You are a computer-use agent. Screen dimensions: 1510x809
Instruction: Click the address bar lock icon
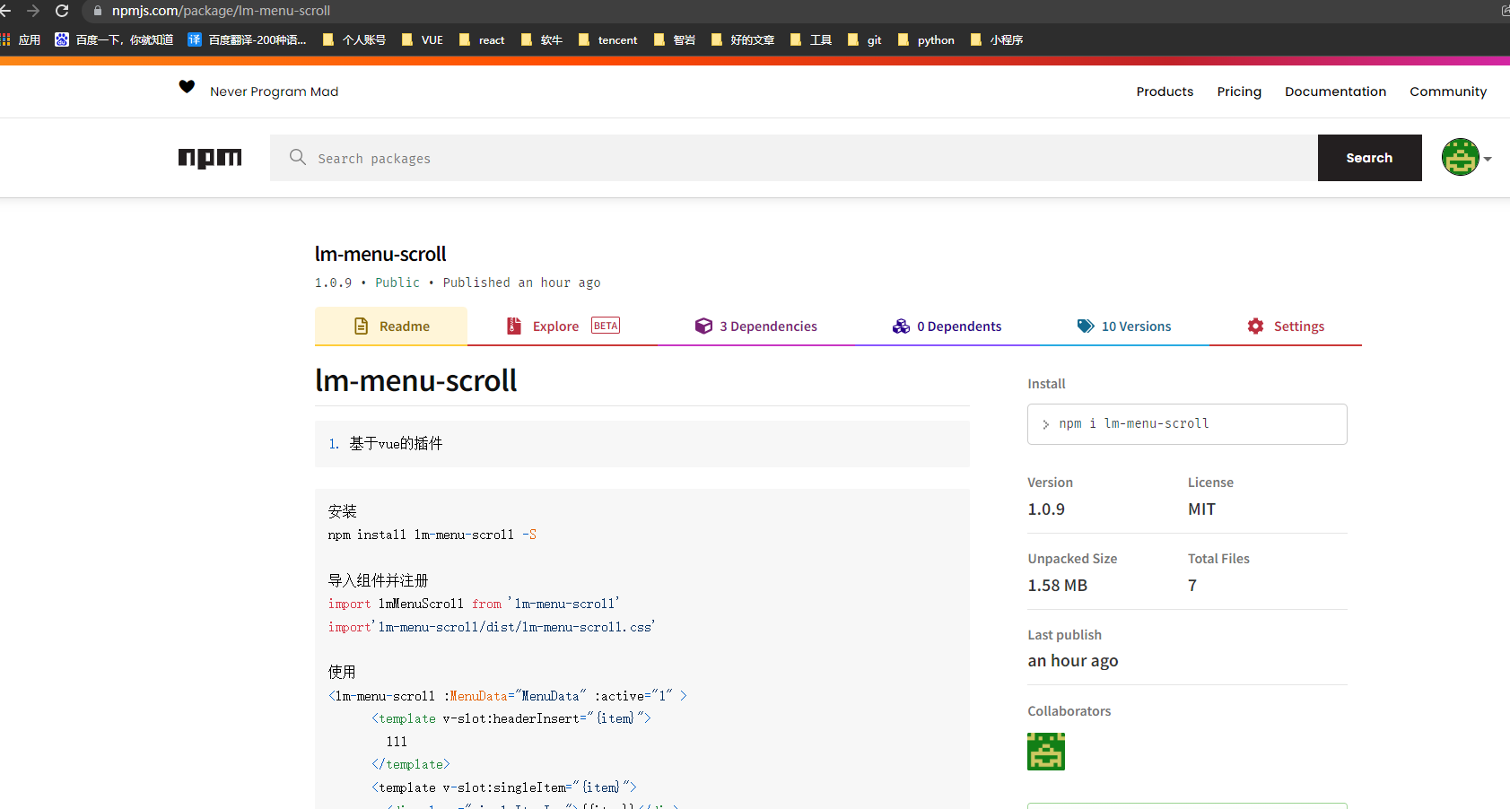pos(98,11)
